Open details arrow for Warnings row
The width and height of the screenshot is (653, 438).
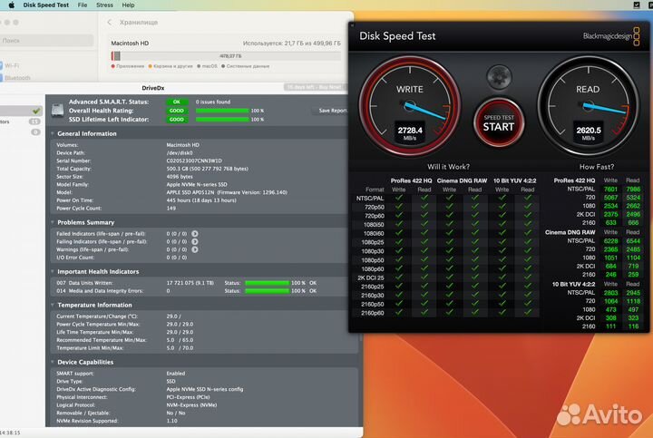195,249
